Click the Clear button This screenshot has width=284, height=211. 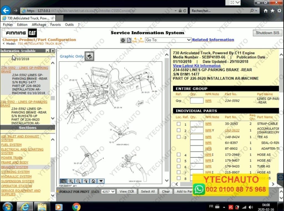pyautogui.click(x=166, y=191)
